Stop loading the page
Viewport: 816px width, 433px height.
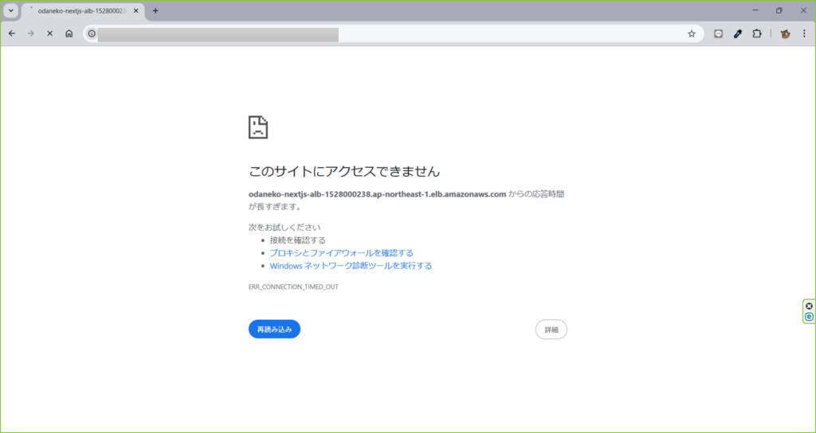(49, 33)
